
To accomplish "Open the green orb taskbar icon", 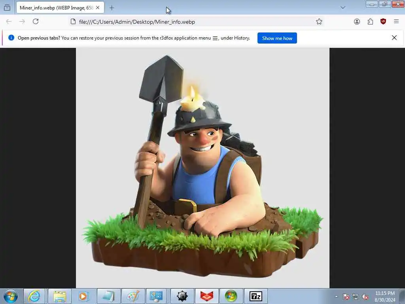I will 231,296.
